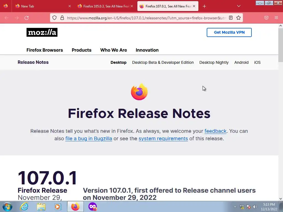This screenshot has height=212, width=283.
Task: Open the Save to Pocket icon
Action: [x=266, y=18]
